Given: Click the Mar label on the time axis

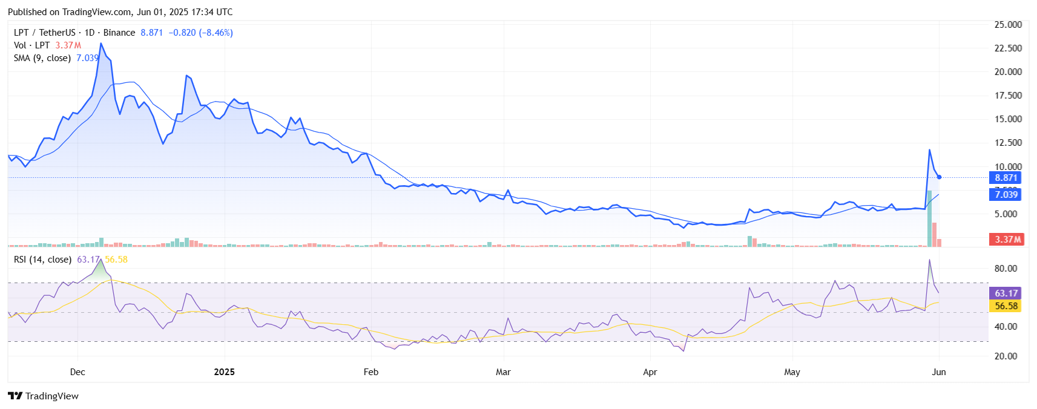Looking at the screenshot, I should (x=503, y=372).
